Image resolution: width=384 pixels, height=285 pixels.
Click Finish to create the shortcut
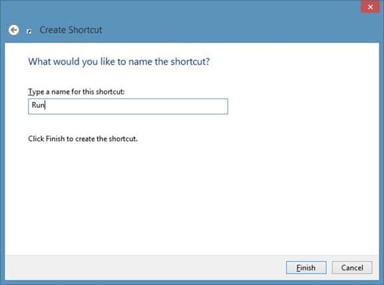point(306,268)
